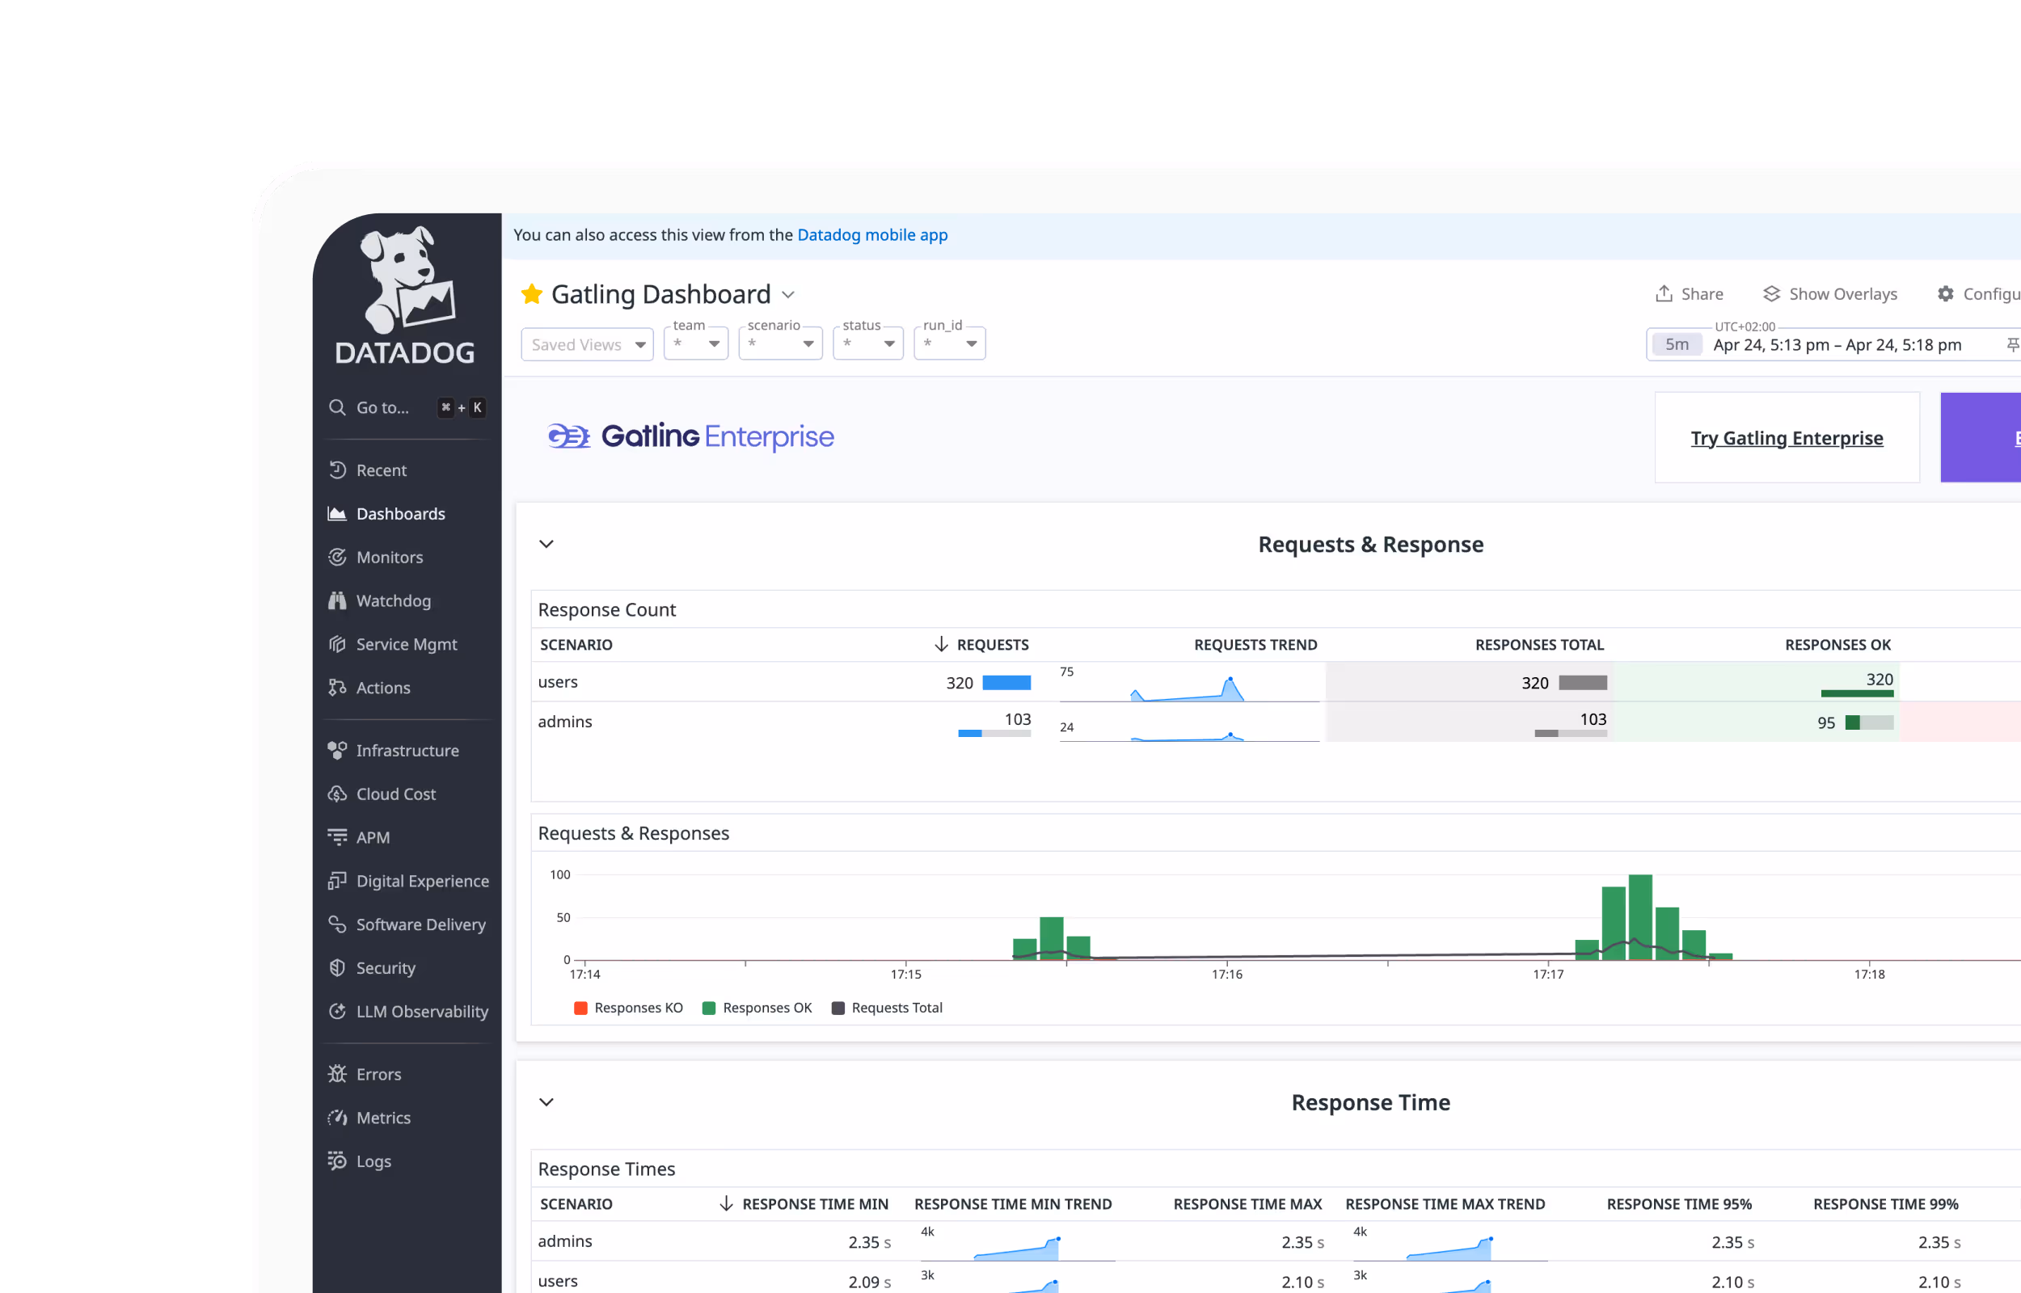Viewport: 2021px width, 1293px height.
Task: Open the scenario filter dropdown
Action: 781,343
